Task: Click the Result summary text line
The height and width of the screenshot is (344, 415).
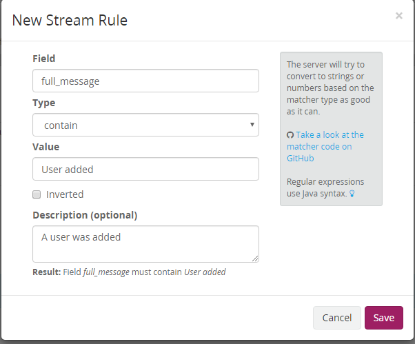Action: 129,272
